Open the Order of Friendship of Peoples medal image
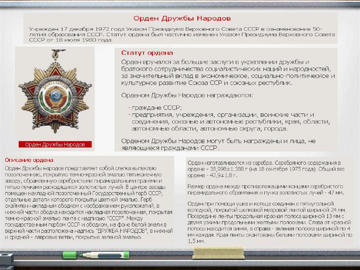The image size is (360, 270). click(x=55, y=91)
